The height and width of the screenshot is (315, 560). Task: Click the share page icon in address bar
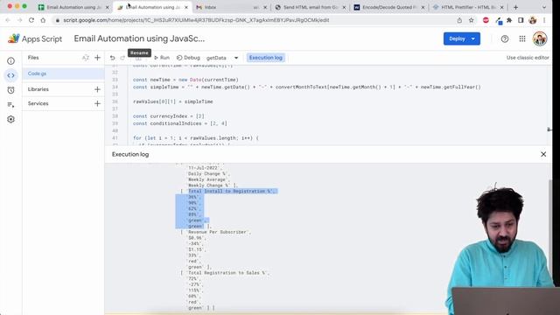[x=459, y=20]
